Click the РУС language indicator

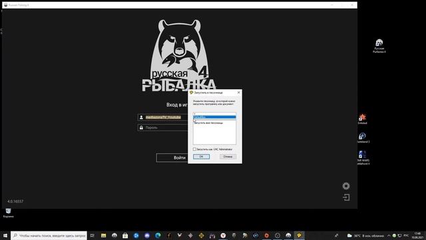[406, 235]
